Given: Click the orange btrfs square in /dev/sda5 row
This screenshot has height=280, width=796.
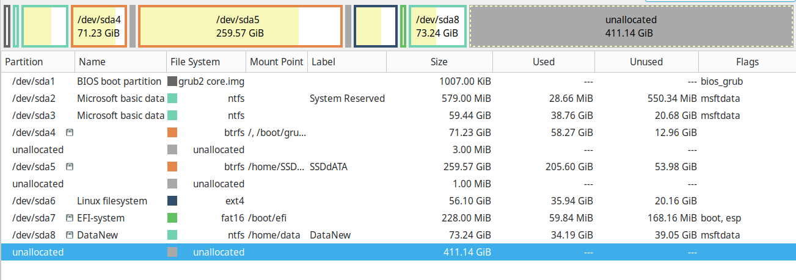Looking at the screenshot, I should 172,167.
